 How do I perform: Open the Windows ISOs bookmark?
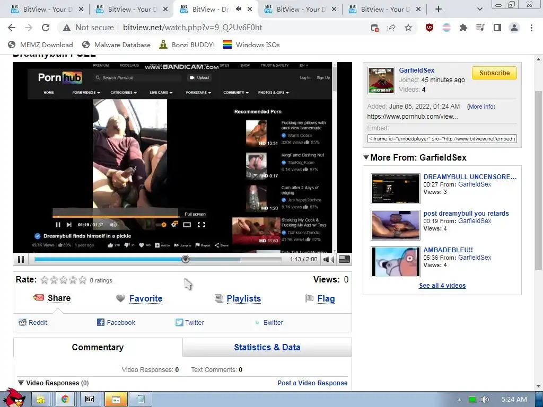(251, 45)
